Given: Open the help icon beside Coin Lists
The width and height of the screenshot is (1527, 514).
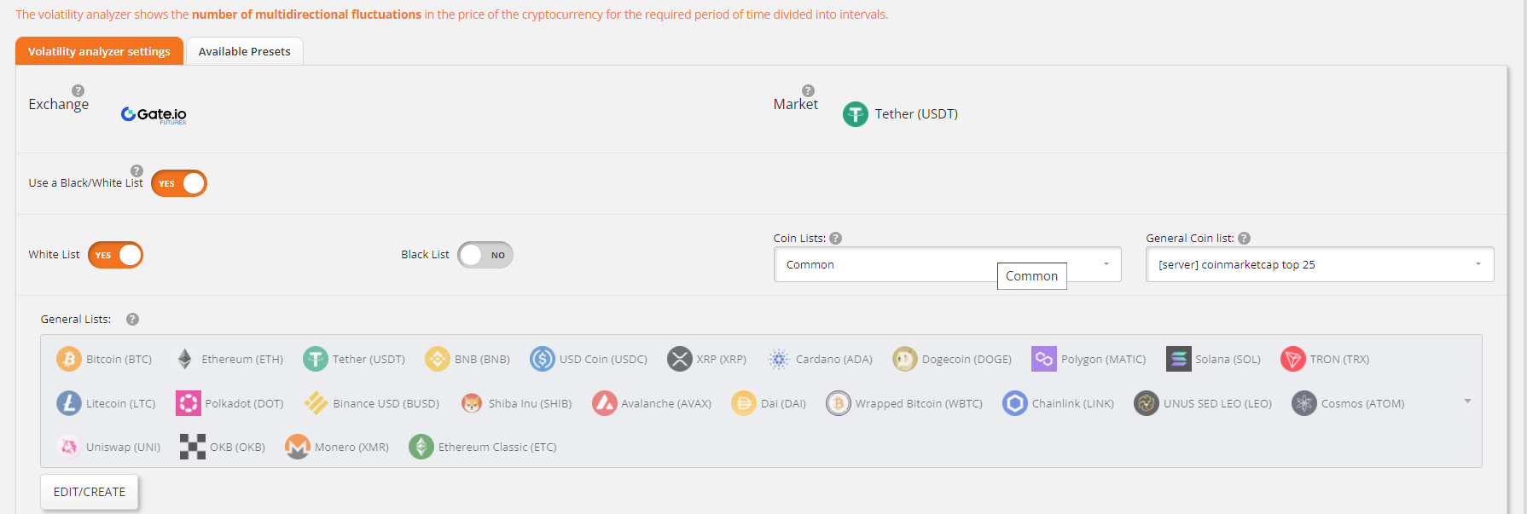Looking at the screenshot, I should pos(836,239).
